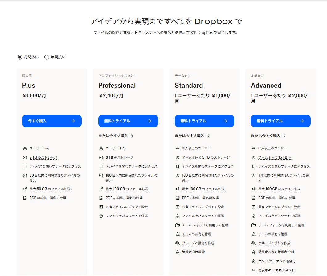The image size is (327, 276).
Task: Click the Professional plan heading
Action: (117, 86)
